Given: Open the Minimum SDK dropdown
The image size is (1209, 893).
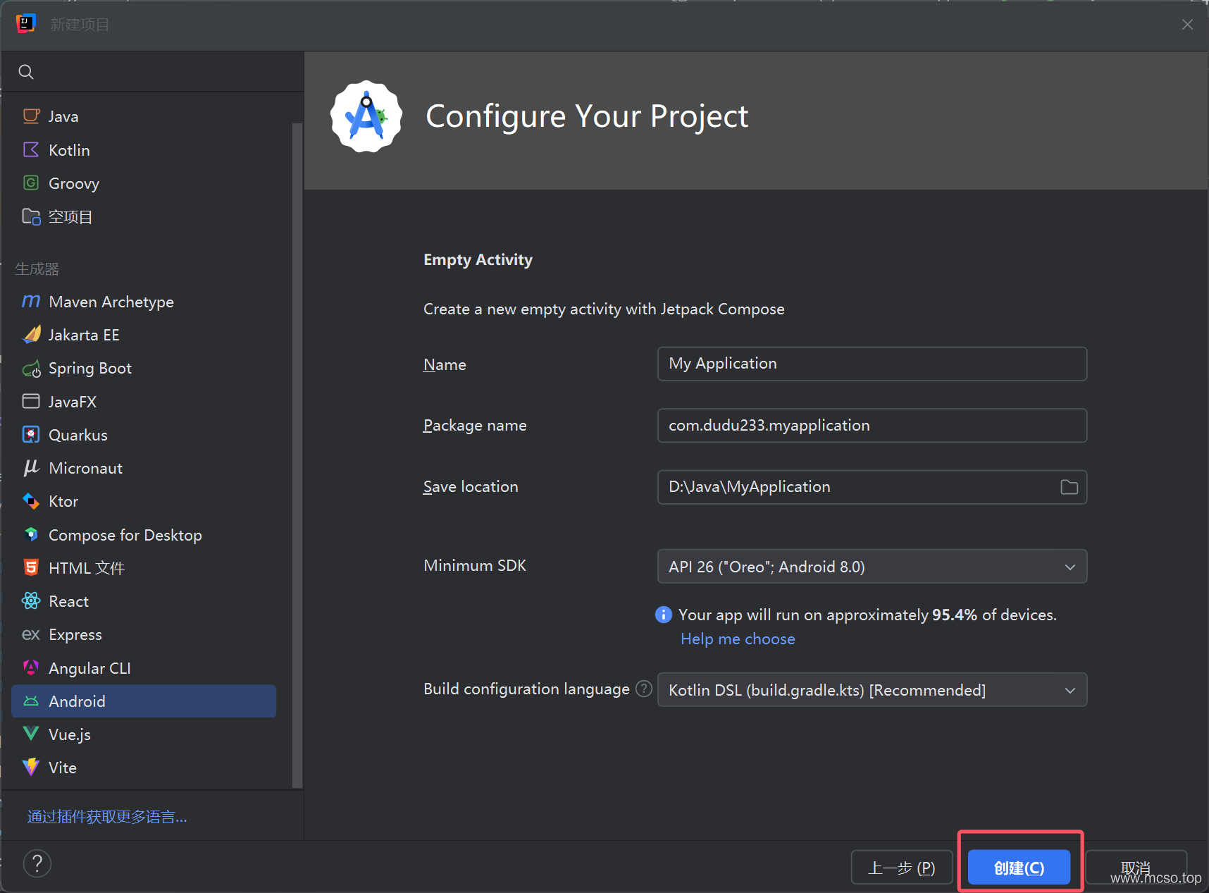Looking at the screenshot, I should 872,567.
